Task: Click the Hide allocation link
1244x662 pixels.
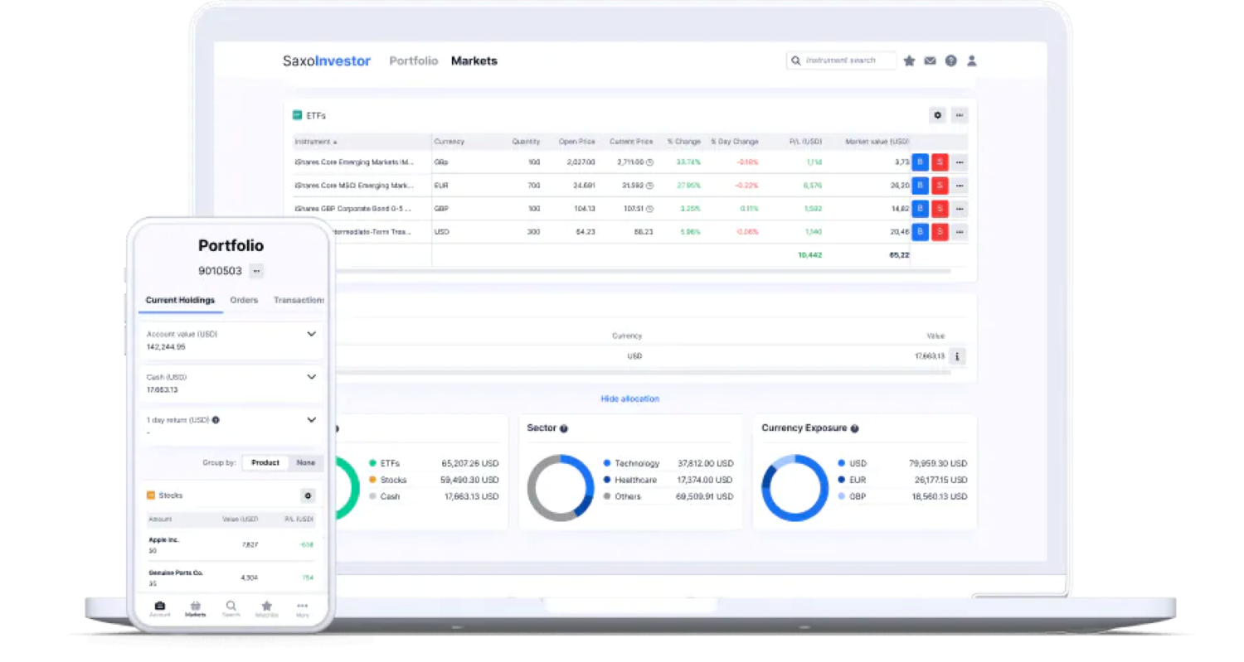Action: [630, 399]
